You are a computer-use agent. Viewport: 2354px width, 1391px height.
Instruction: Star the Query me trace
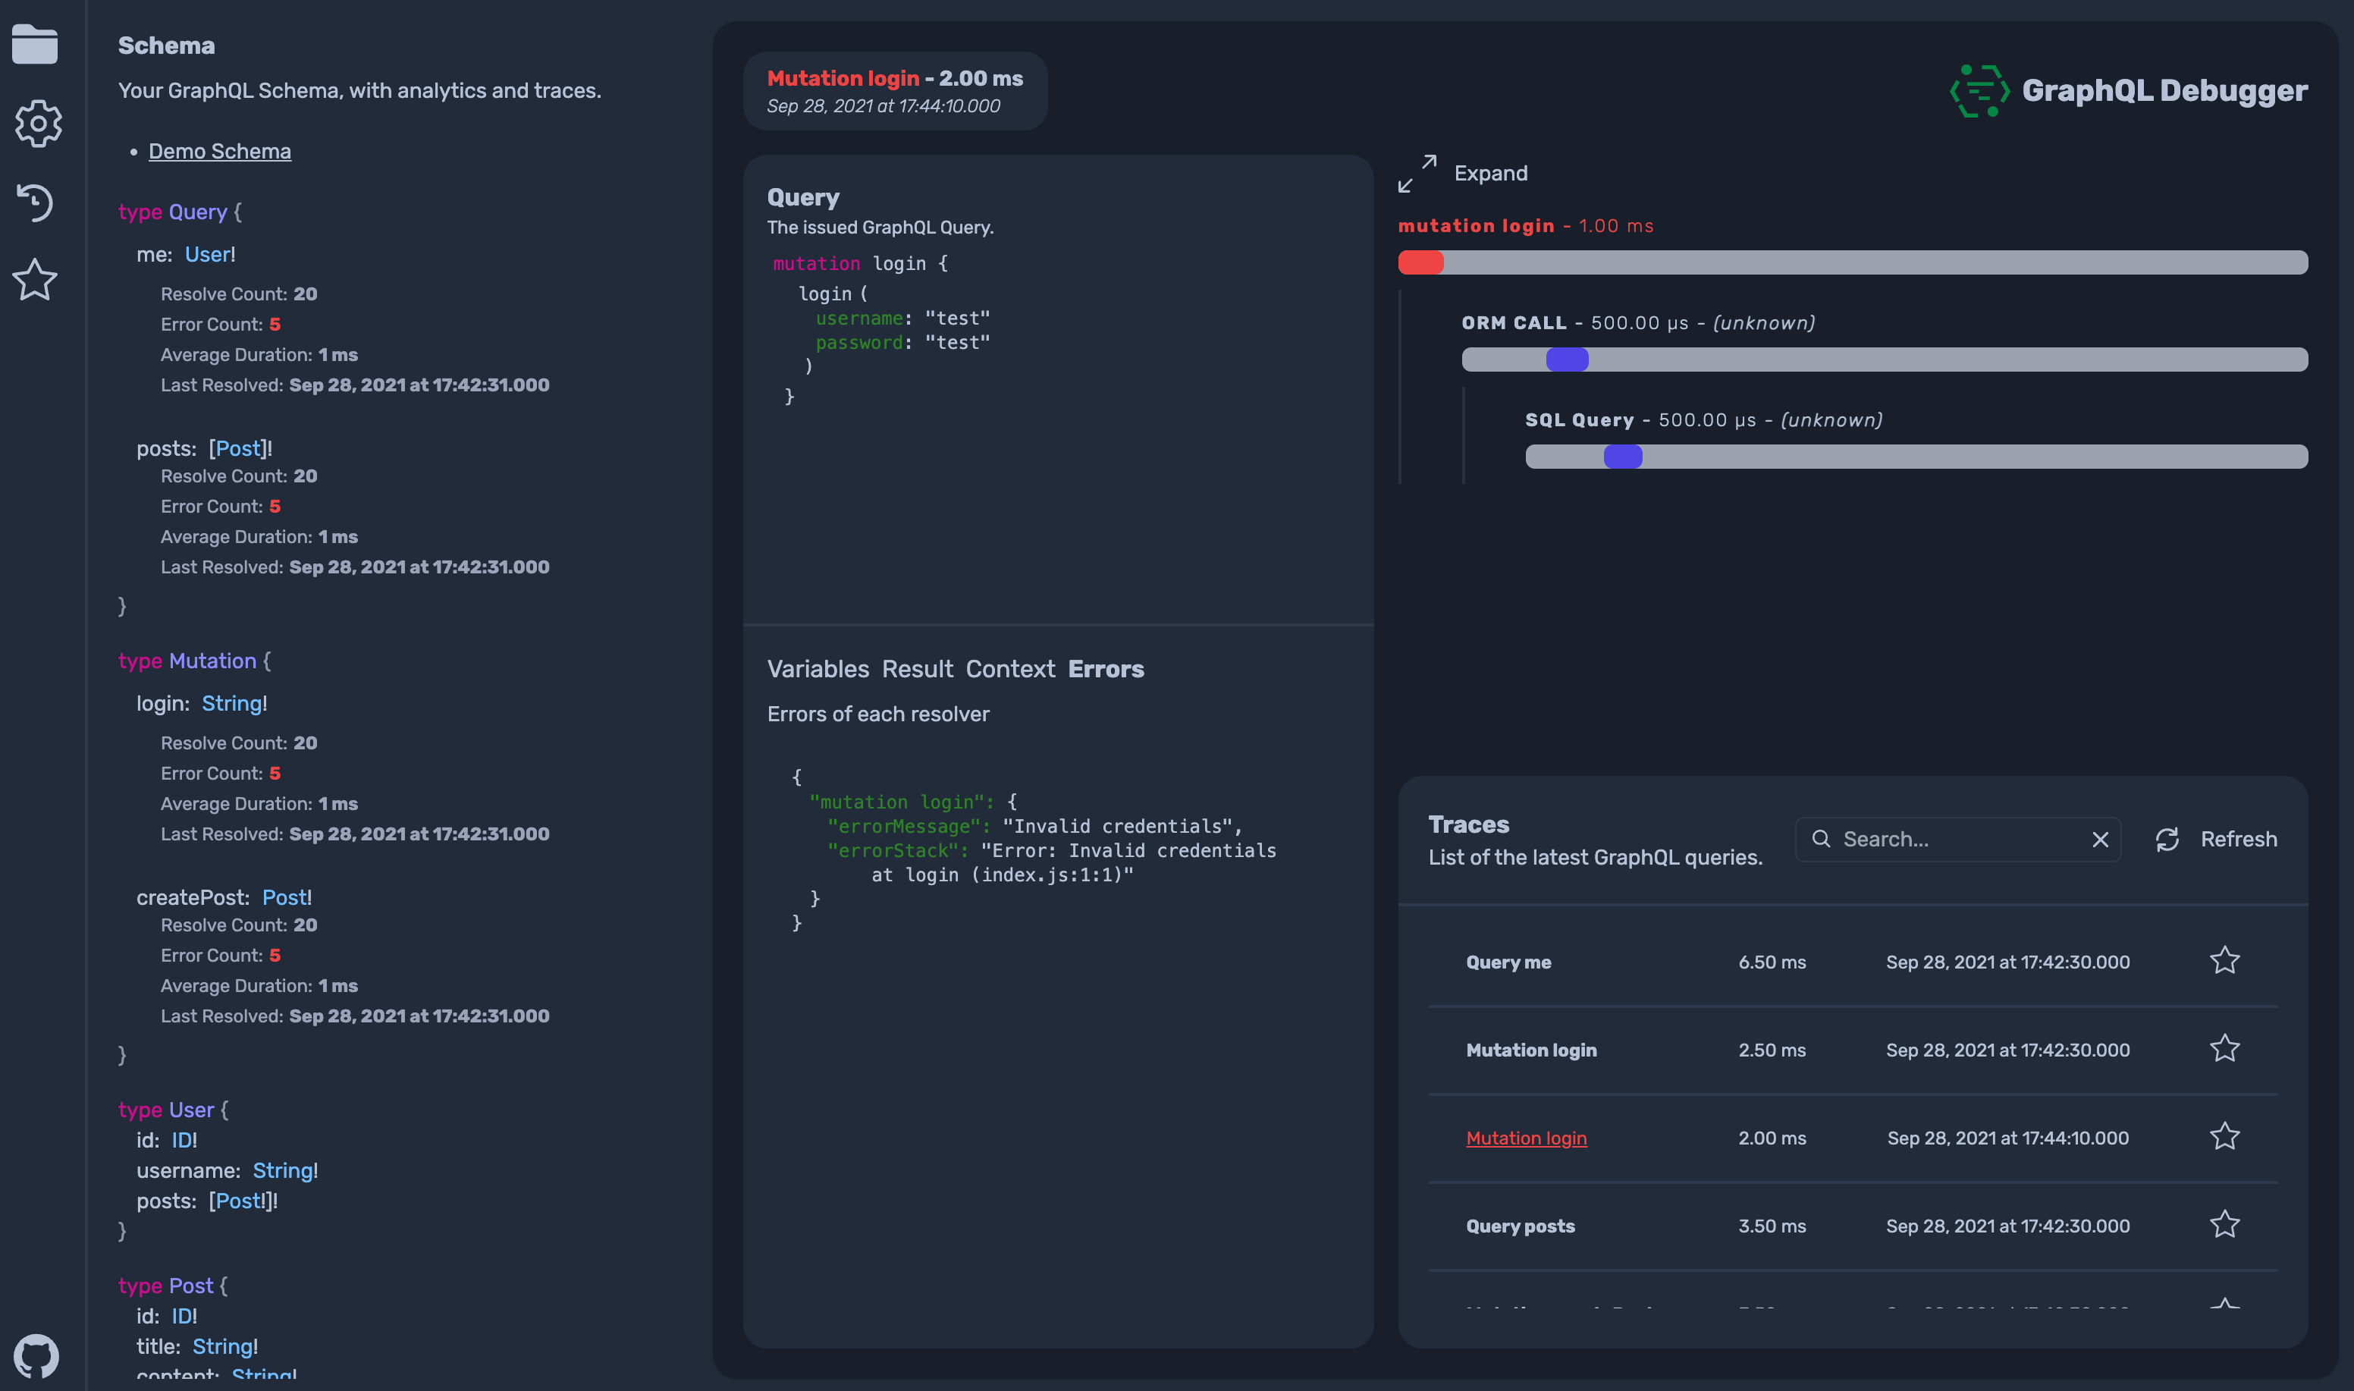pyautogui.click(x=2224, y=961)
